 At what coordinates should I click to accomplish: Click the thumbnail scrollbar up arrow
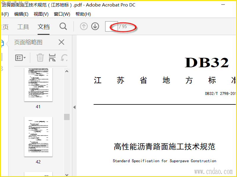67,71
